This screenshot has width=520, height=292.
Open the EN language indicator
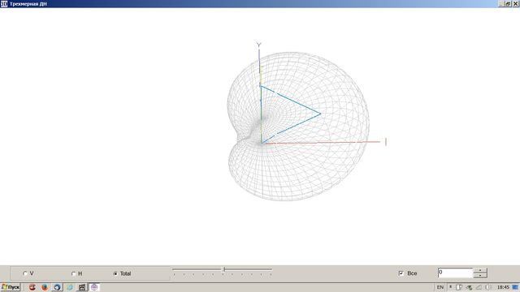pyautogui.click(x=440, y=287)
